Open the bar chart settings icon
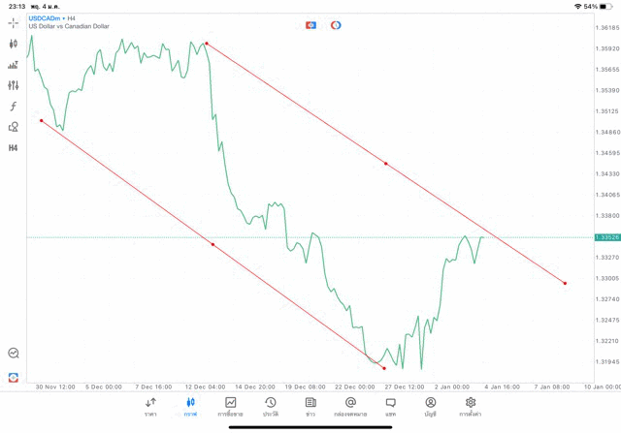 tap(14, 65)
